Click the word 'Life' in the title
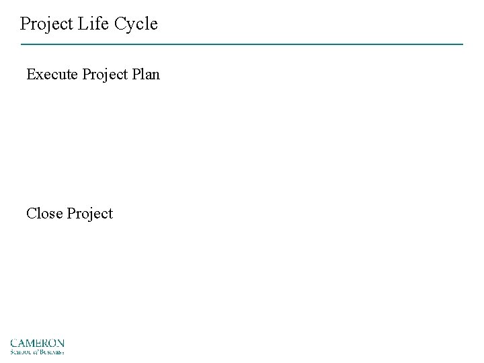Screen dimensions: 484x363 click(x=93, y=23)
